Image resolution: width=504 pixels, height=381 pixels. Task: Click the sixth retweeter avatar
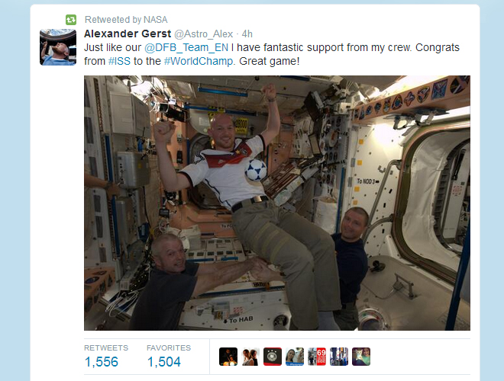339,357
